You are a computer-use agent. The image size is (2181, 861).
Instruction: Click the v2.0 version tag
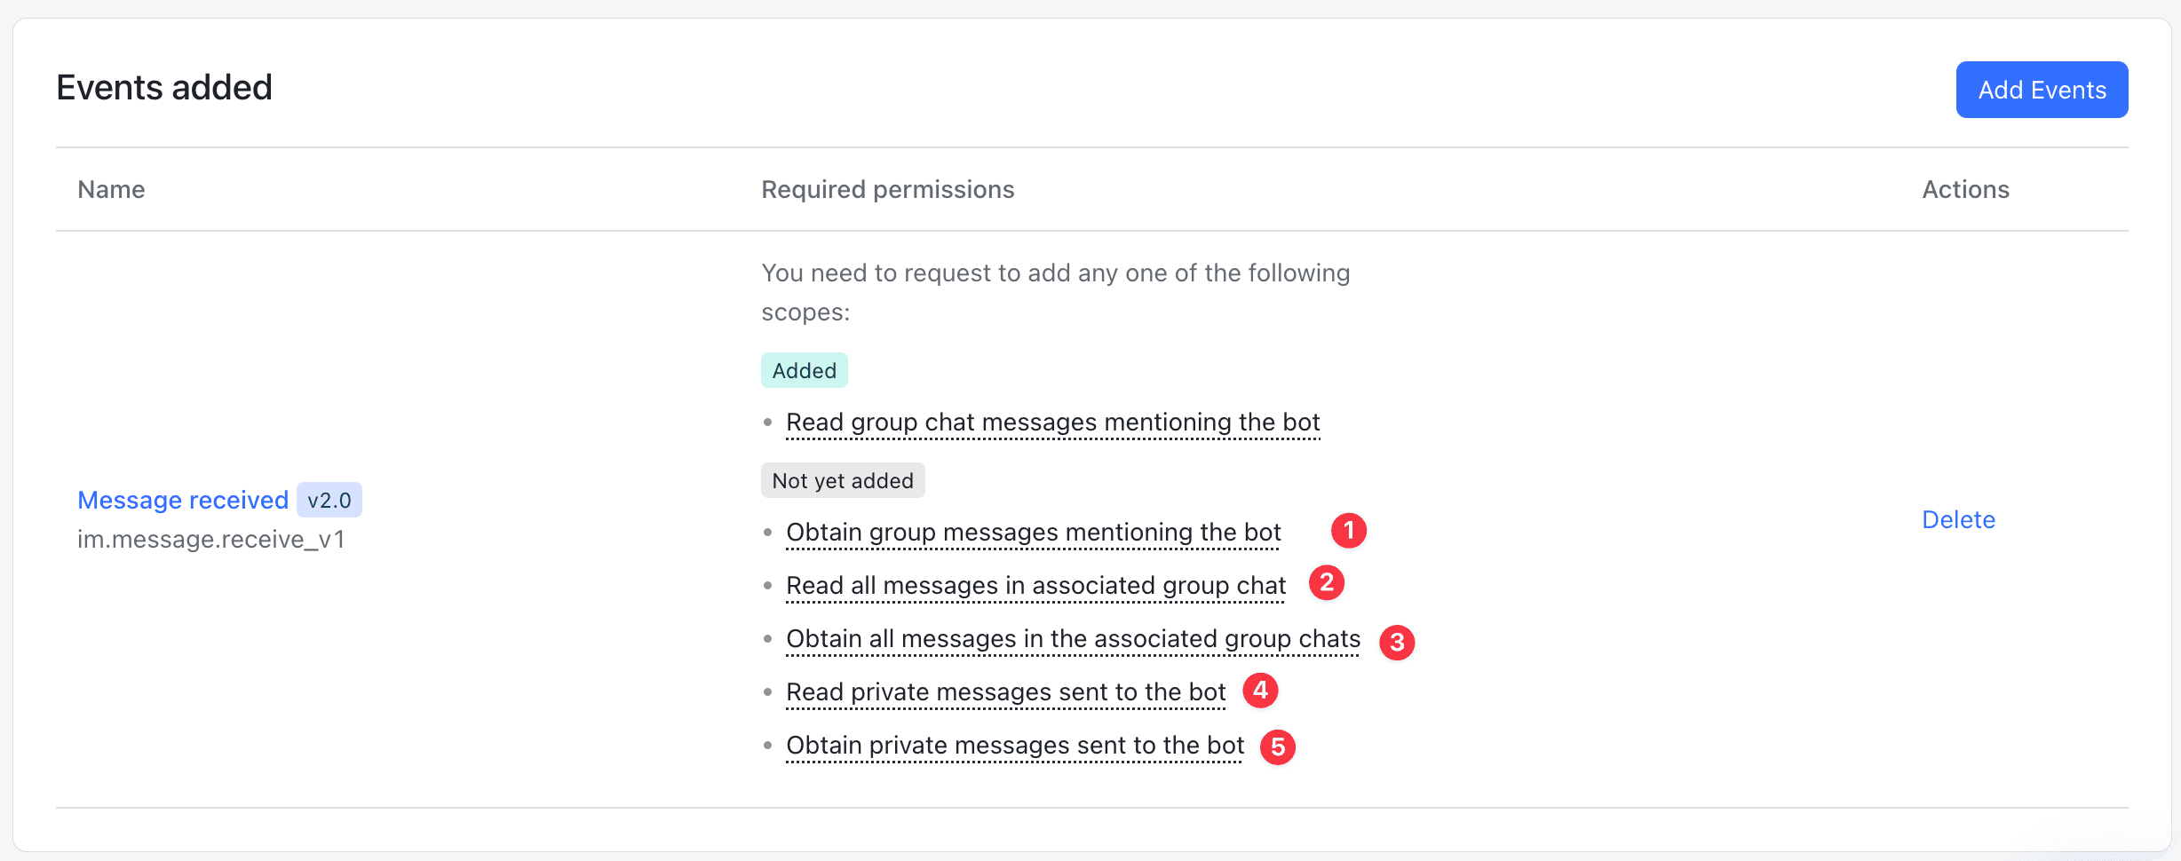(329, 501)
